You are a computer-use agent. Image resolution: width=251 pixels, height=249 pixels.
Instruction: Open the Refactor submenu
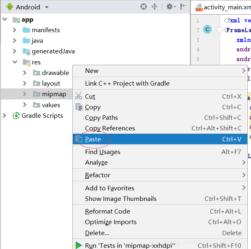(x=160, y=175)
